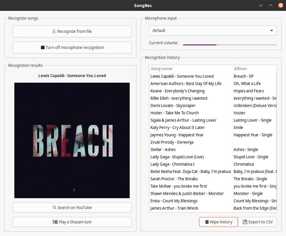Select "James Arthur - Train Wreck" row
The height and width of the screenshot is (236, 286).
[213, 208]
